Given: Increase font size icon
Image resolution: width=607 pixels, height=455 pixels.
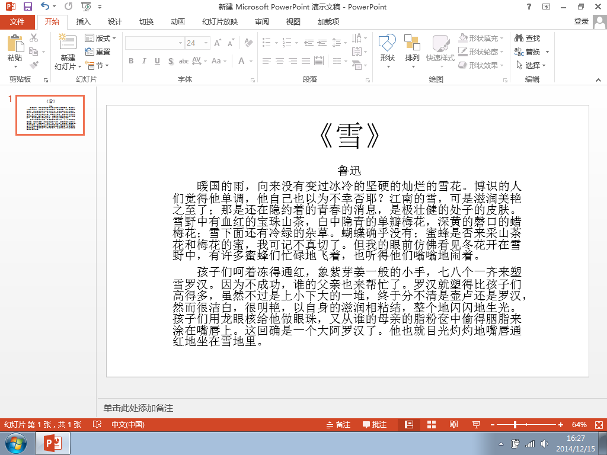Looking at the screenshot, I should pos(218,43).
